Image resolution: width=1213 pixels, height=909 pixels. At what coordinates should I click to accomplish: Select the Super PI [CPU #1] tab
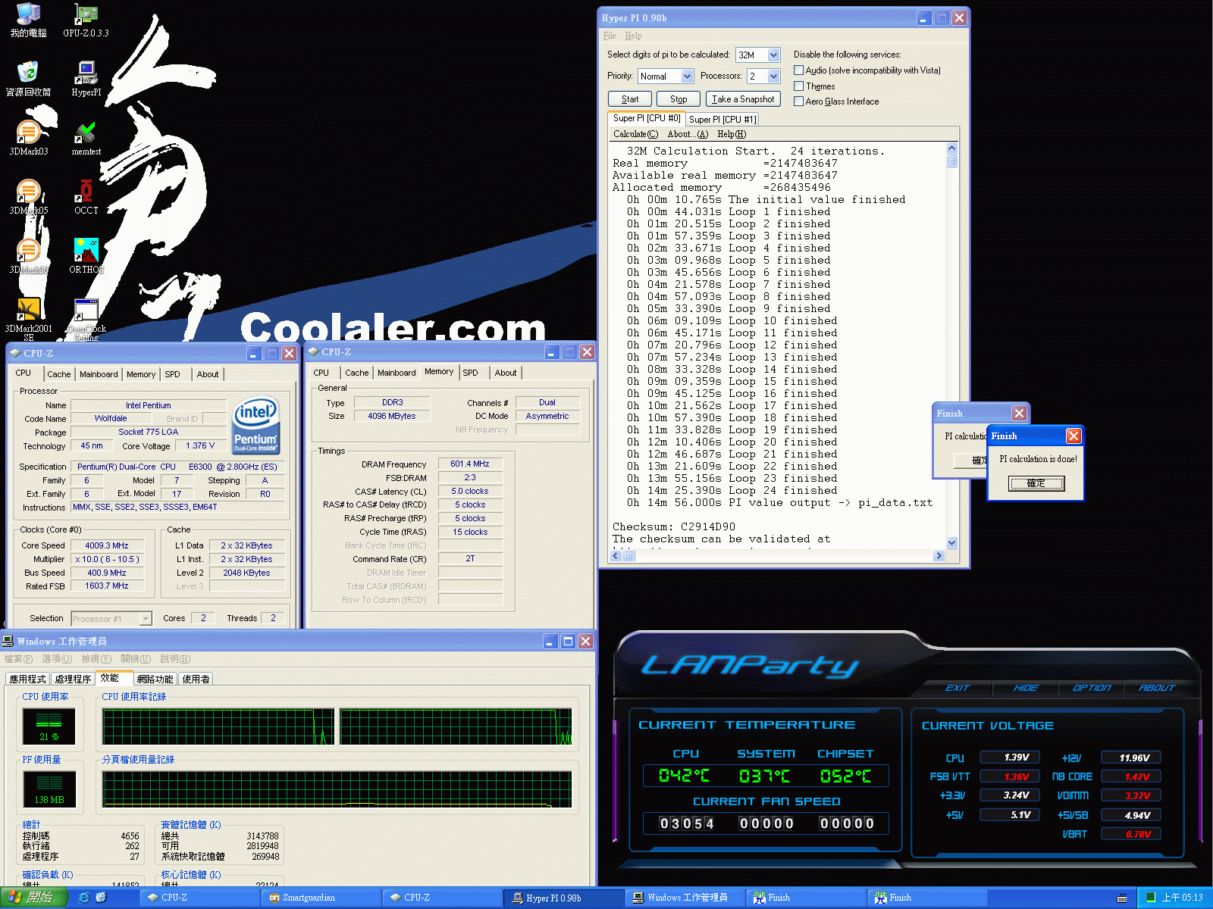(x=722, y=120)
